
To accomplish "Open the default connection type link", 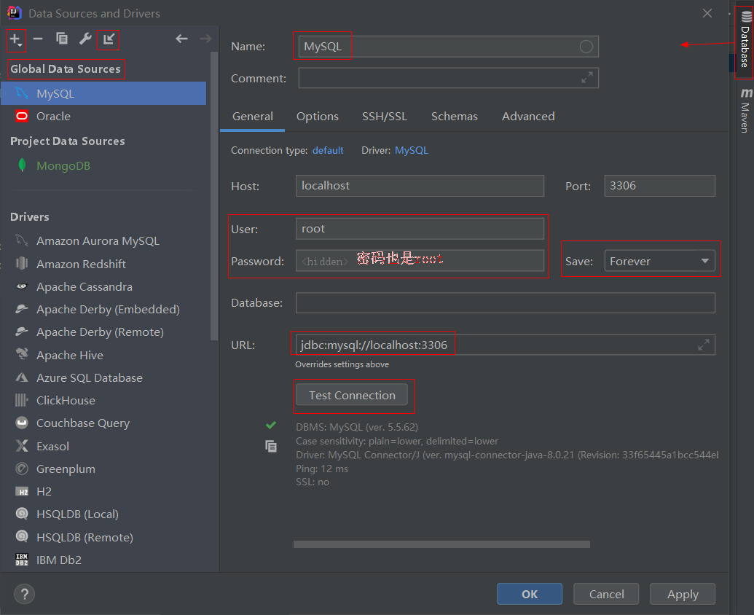I will tap(328, 150).
